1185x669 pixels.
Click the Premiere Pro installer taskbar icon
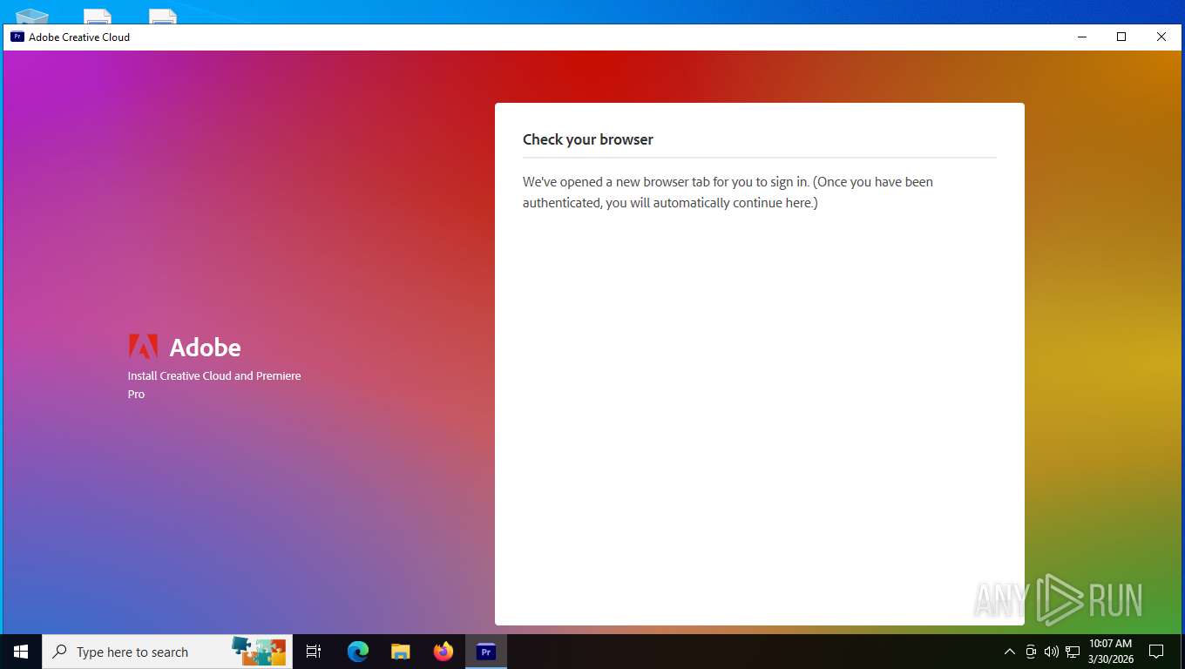point(486,652)
